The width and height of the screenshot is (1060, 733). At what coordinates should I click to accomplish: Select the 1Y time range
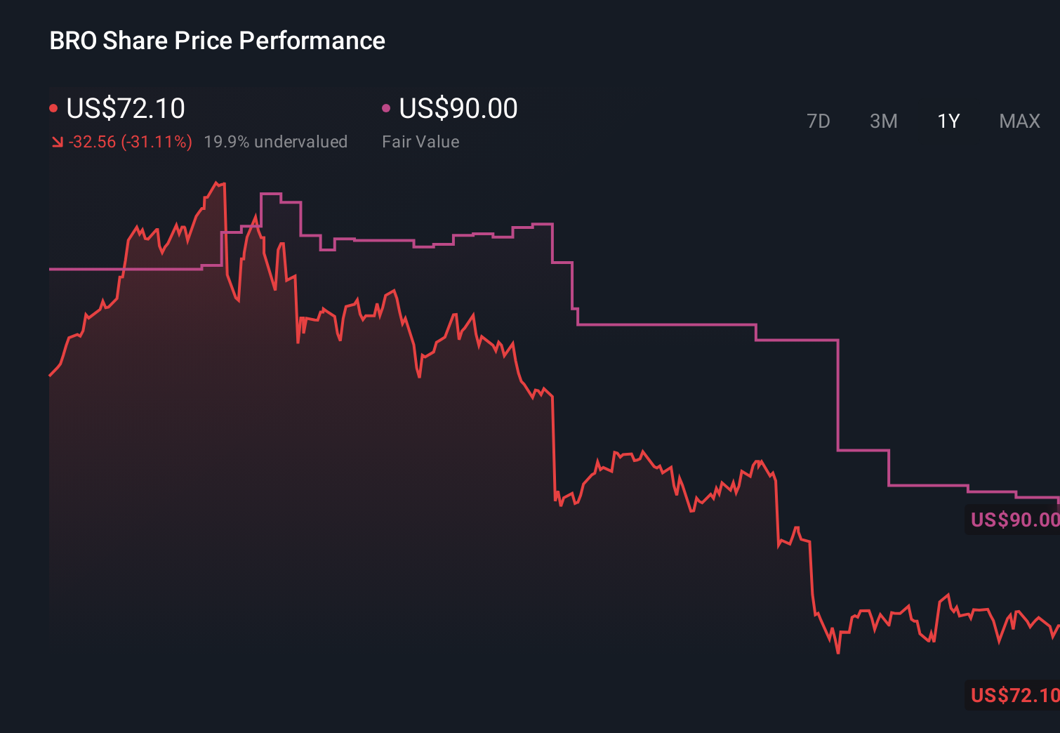(x=948, y=121)
